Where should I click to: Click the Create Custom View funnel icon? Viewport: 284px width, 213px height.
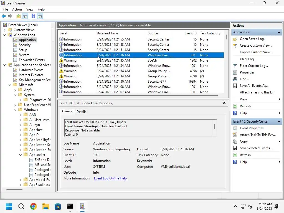coord(235,45)
